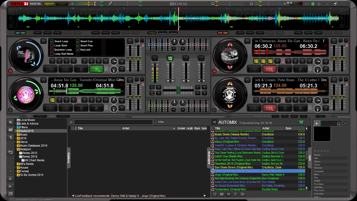The image size is (357, 201).
Task: Expand the Music Database 2016 folder
Action: 15,146
